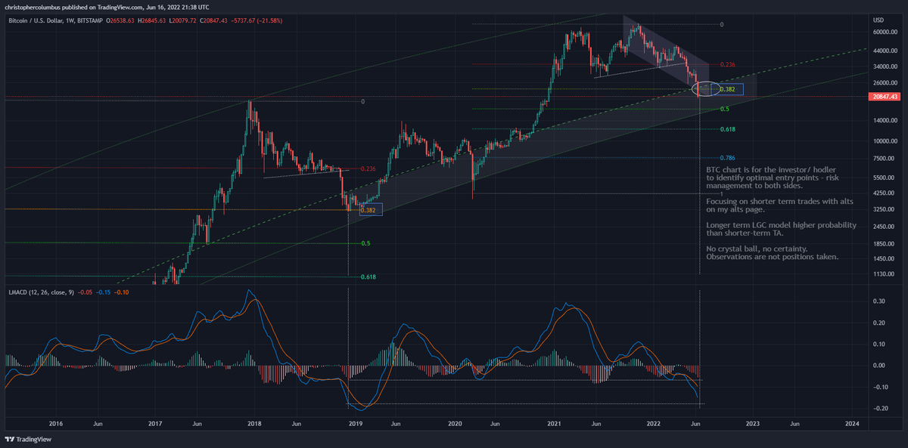The height and width of the screenshot is (448, 908).
Task: Click the 0.786 Fibonacci level label
Action: [728, 158]
